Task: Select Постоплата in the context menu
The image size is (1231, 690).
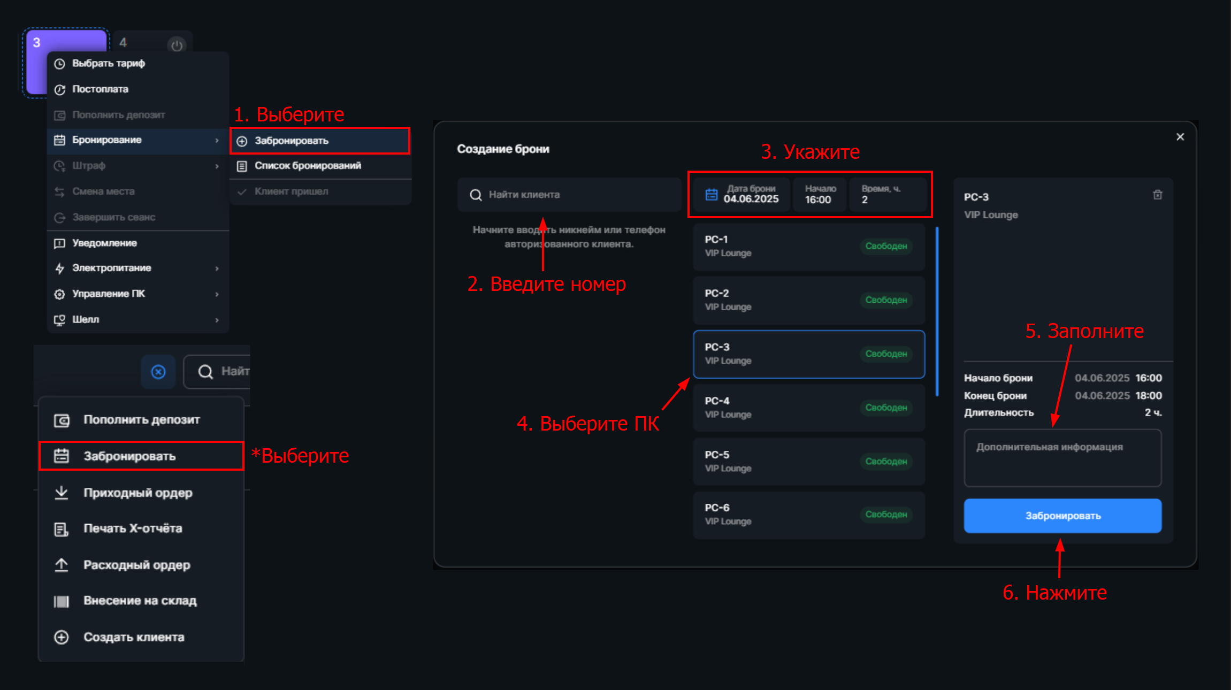Action: coord(100,89)
